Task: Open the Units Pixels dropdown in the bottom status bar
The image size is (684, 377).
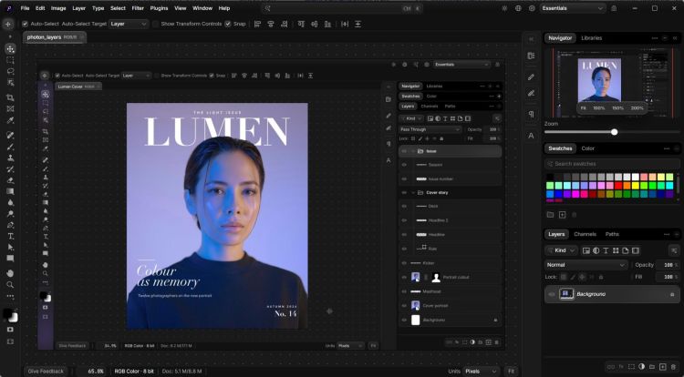Action: click(x=482, y=372)
